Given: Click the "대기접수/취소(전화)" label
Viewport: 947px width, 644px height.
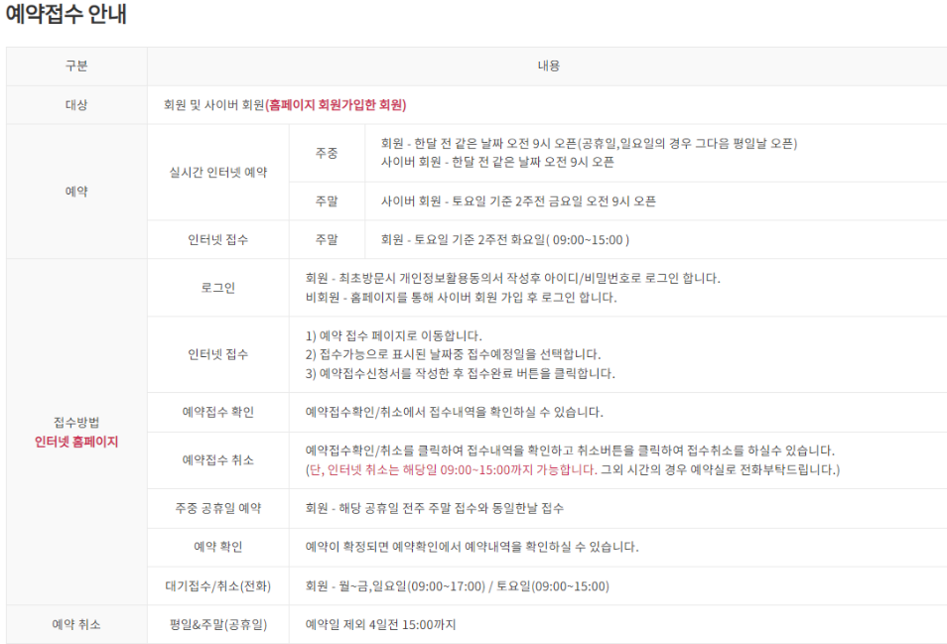Looking at the screenshot, I should tap(218, 585).
